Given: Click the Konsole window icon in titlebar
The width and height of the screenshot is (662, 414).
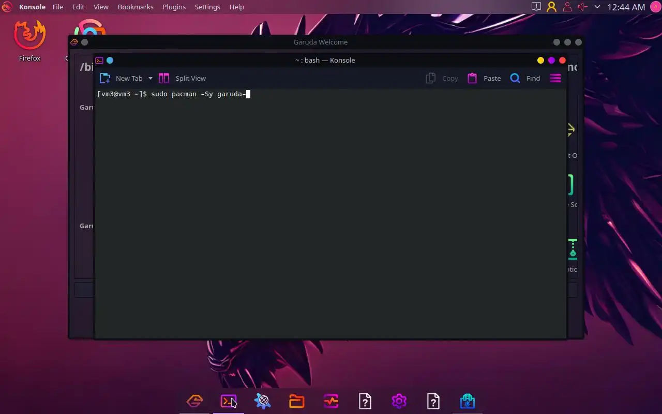Looking at the screenshot, I should (x=99, y=60).
